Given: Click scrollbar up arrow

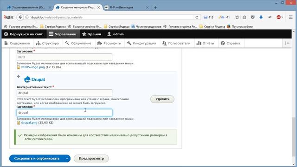Looking at the screenshot, I should pyautogui.click(x=294, y=32).
